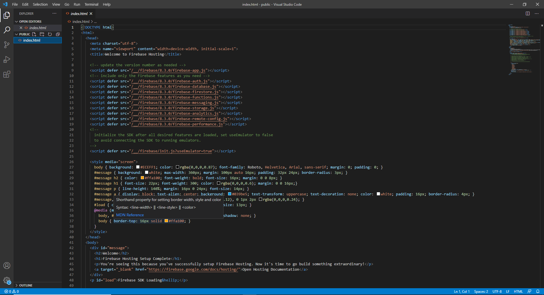Select index.html in the PUBLIC tree
Image resolution: width=544 pixels, height=295 pixels.
click(x=37, y=40)
